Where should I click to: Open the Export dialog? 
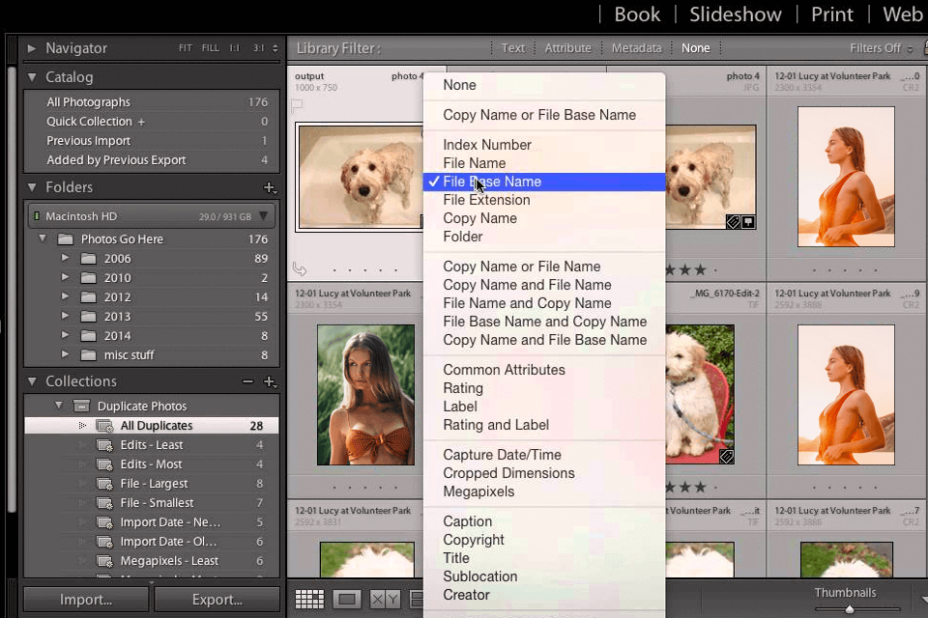(x=217, y=599)
